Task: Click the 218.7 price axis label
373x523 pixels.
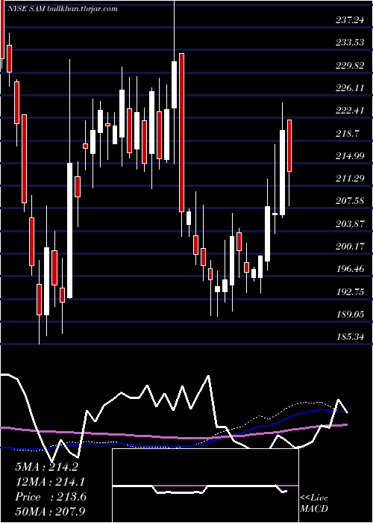Action: pyautogui.click(x=348, y=134)
